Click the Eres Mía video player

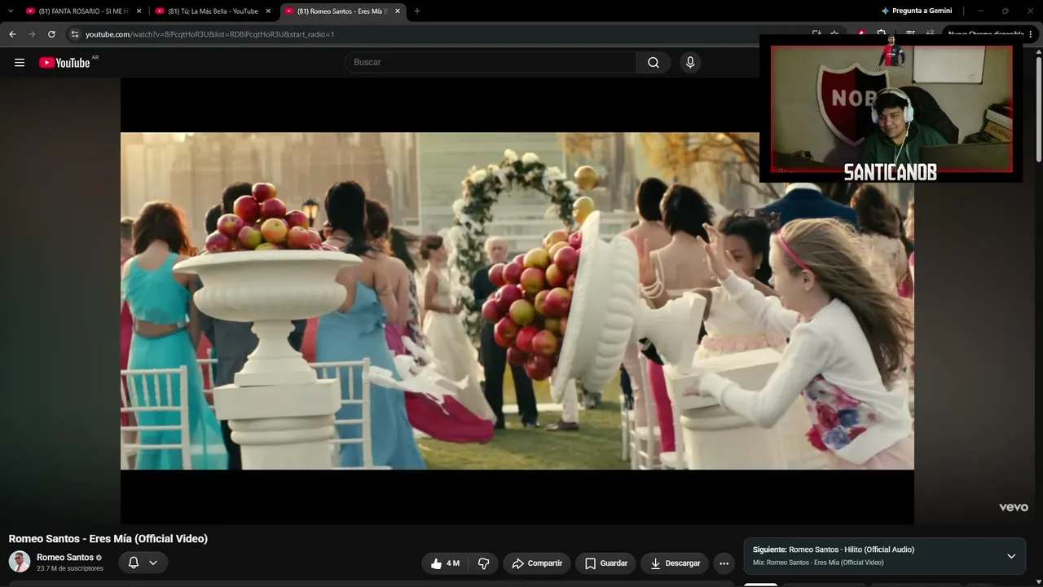coord(517,301)
